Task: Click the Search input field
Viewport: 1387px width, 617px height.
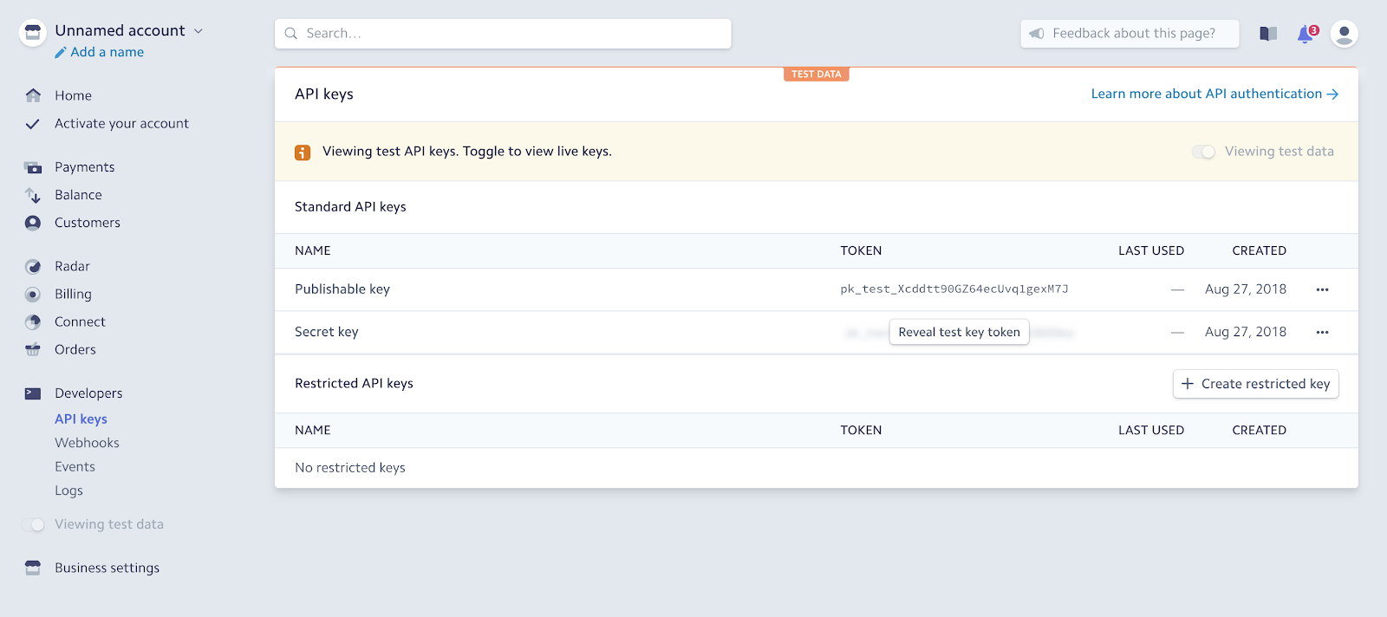Action: [x=503, y=34]
